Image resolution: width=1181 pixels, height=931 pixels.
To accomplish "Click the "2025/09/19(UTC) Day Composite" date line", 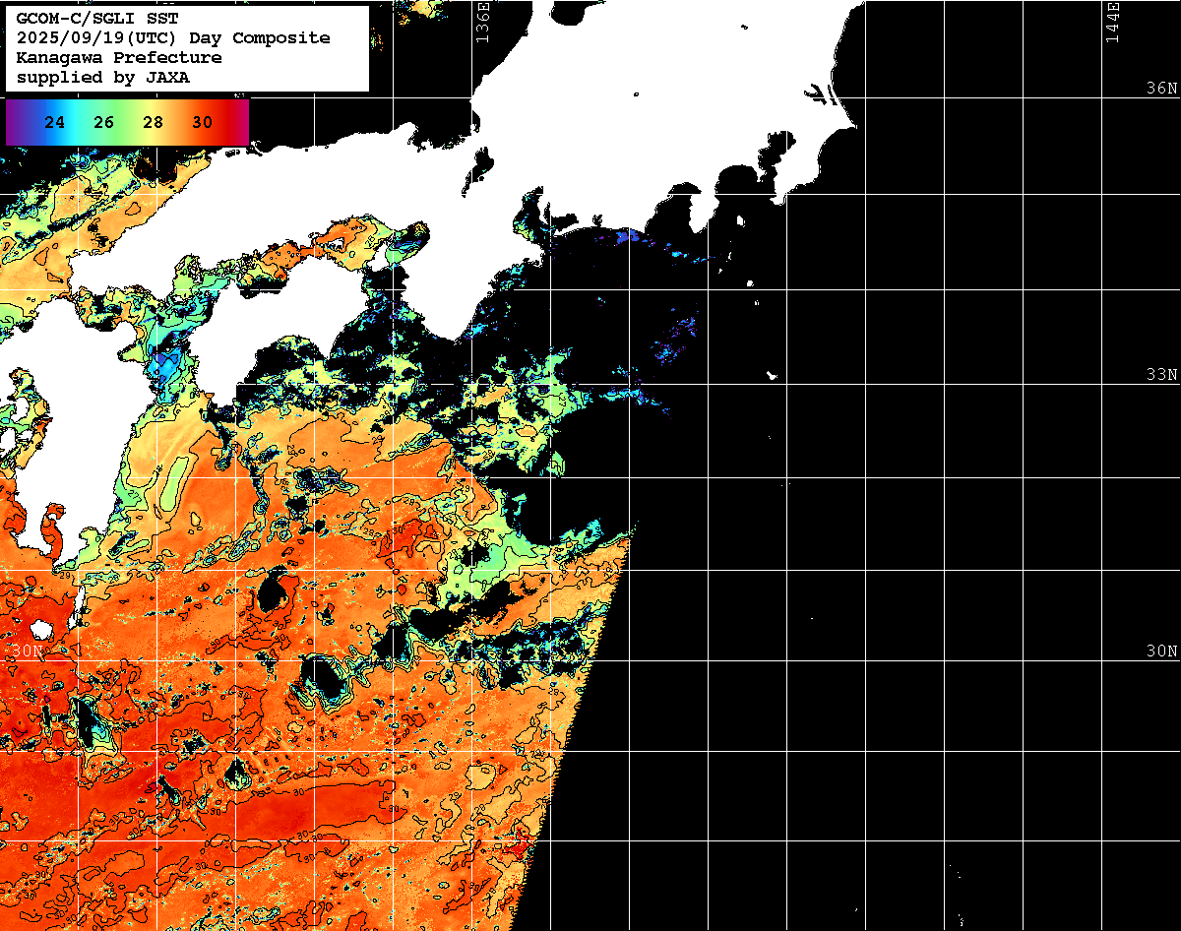I will [x=173, y=37].
